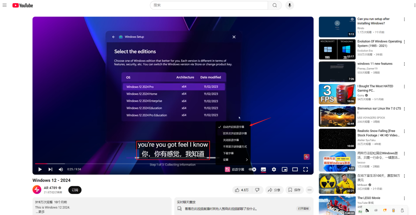This screenshot has height=215, width=416.
Task: Toggle the subtitles CC button
Action: [x=263, y=169]
